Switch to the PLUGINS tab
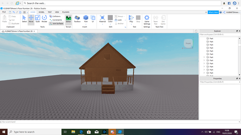The height and width of the screenshot is (135, 241). click(x=66, y=12)
